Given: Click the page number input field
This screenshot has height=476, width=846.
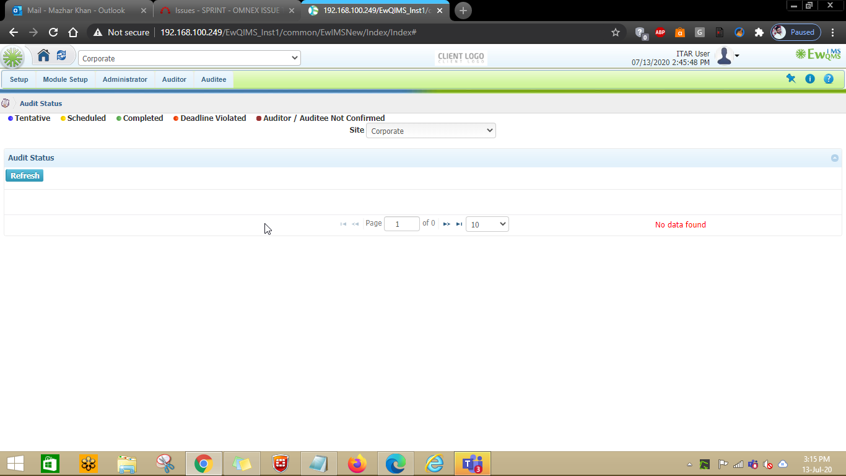Looking at the screenshot, I should (x=402, y=224).
